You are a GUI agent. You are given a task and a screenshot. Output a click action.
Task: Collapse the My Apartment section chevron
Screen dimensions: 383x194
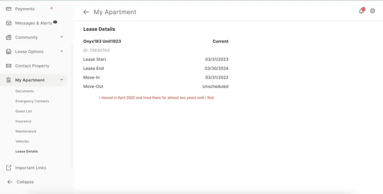point(62,80)
